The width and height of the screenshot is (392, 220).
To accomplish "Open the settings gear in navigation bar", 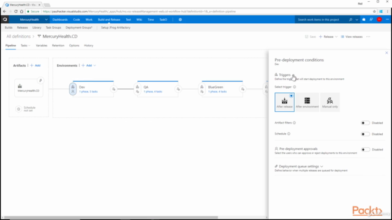I will tap(180, 20).
